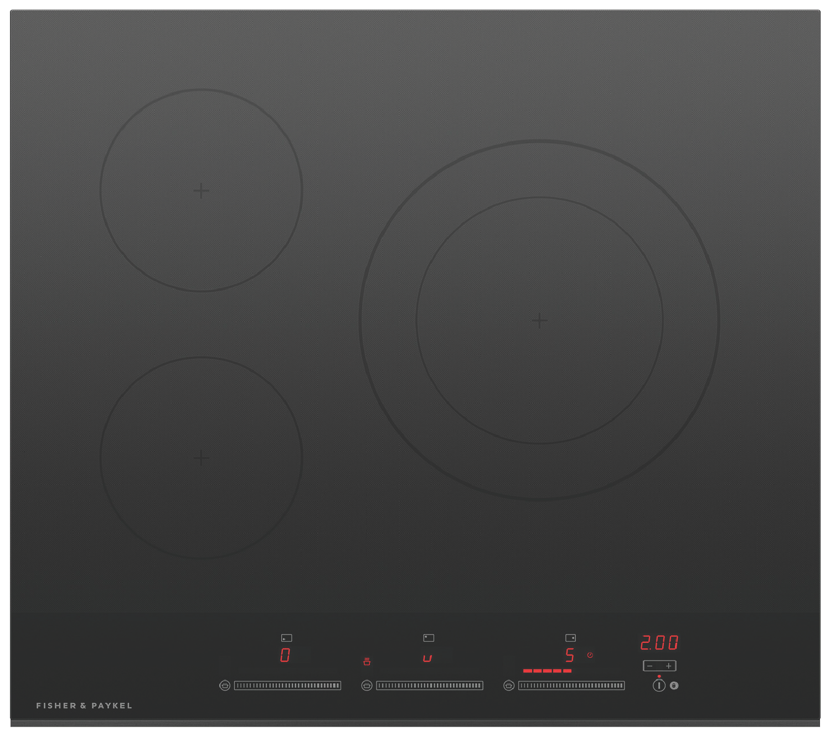Tap the center cross of the bottom-left cooking zone
Screen dimensions: 830x737
(202, 458)
